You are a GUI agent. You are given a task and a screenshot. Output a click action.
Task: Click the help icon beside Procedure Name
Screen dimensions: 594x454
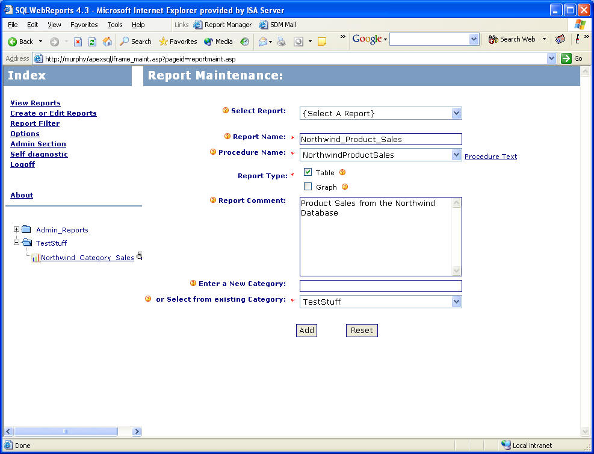point(213,152)
